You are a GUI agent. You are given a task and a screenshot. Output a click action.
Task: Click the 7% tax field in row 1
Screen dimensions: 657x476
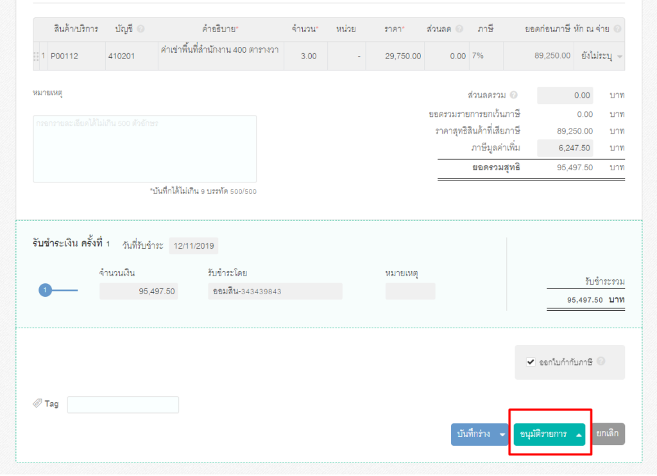tap(486, 57)
